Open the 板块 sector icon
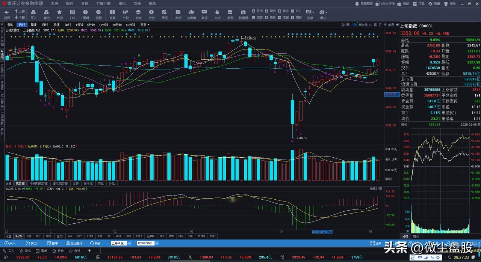Viewport: 481px width, 262px height. [138, 12]
